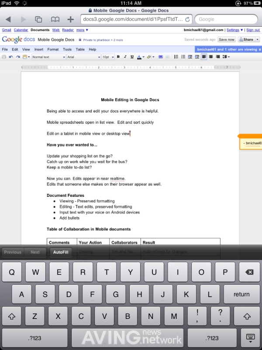262x350 pixels.
Task: Click the Sign out link
Action: coord(253,30)
